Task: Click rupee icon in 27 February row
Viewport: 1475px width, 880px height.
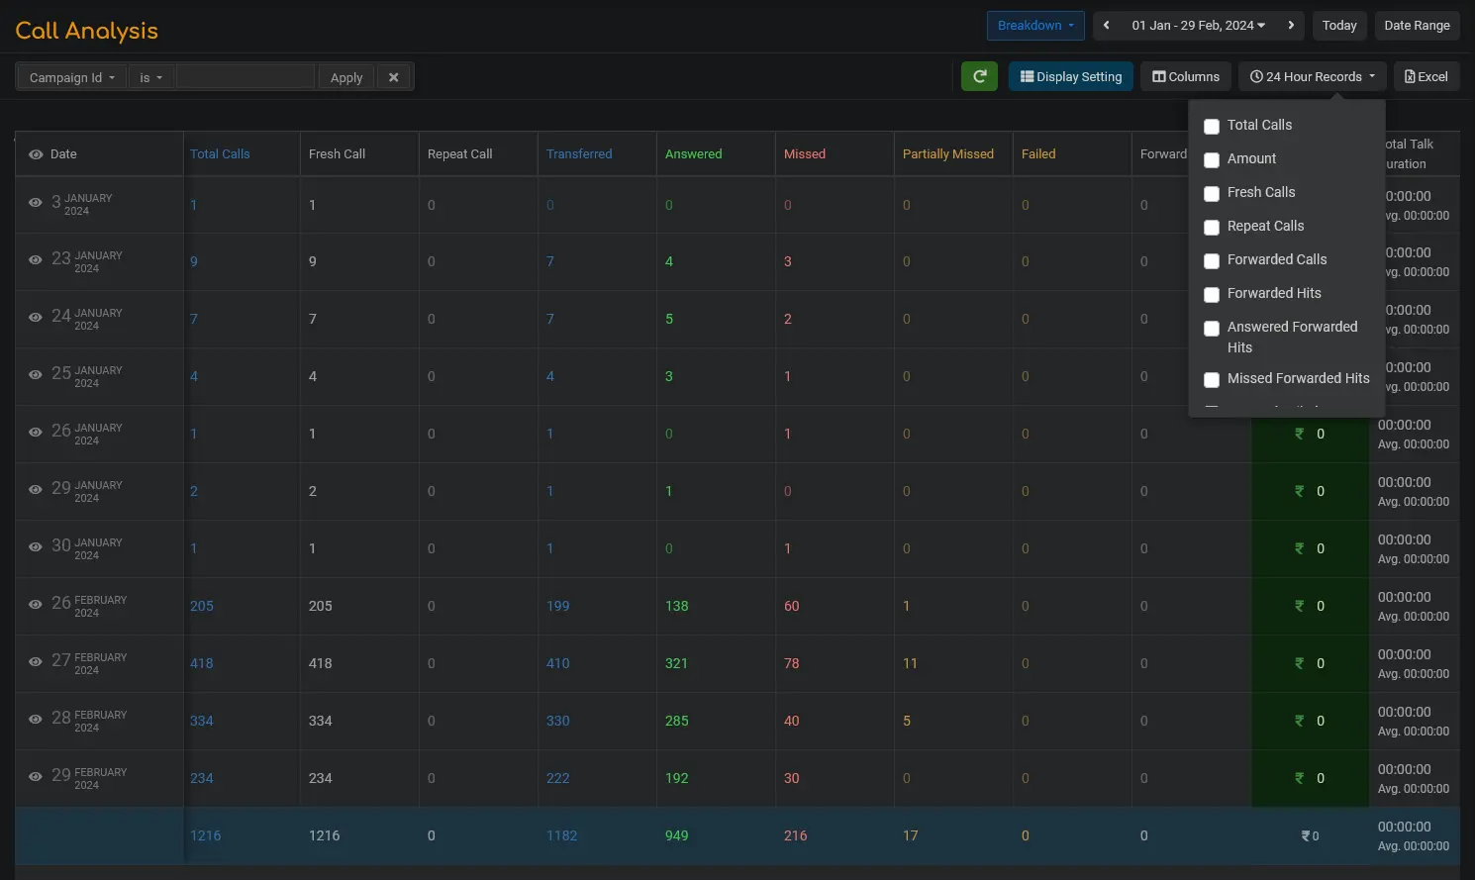Action: coord(1300,663)
